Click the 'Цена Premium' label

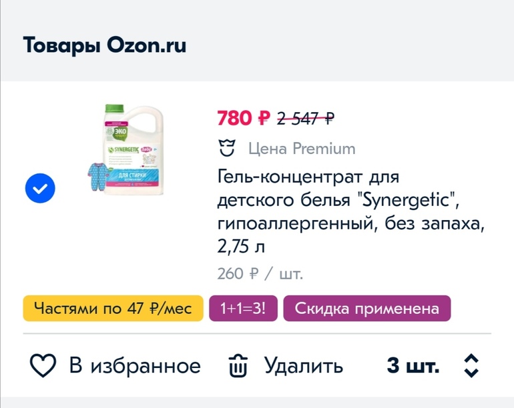pyautogui.click(x=302, y=148)
